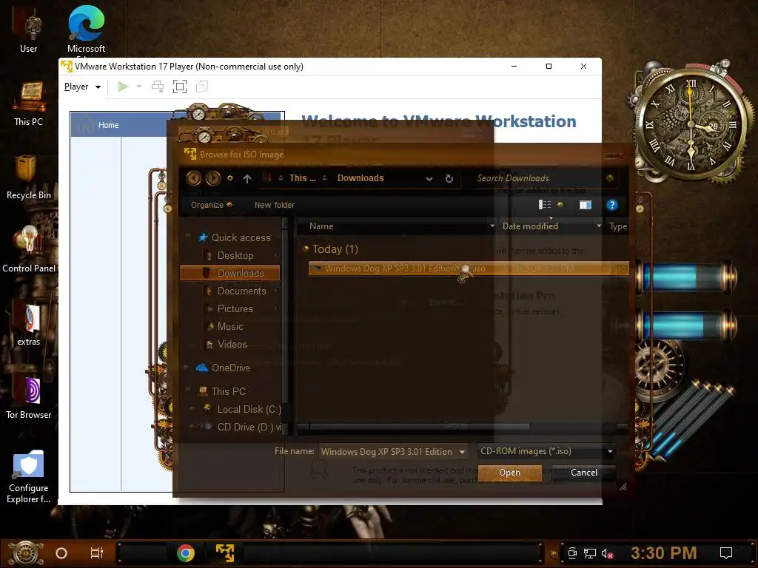Screen dimensions: 758x568
Task: Expand the OneDrive tree node
Action: pos(187,368)
